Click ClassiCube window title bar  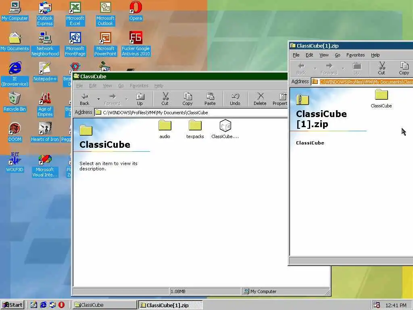tap(180, 76)
